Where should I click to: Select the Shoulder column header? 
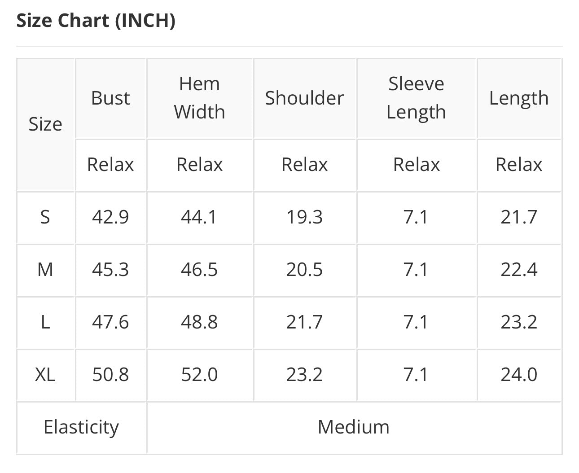click(x=304, y=98)
